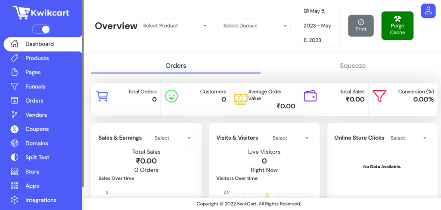Click the Domains globe icon

pos(14,143)
